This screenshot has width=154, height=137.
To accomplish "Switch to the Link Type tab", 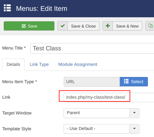I will tap(39, 65).
